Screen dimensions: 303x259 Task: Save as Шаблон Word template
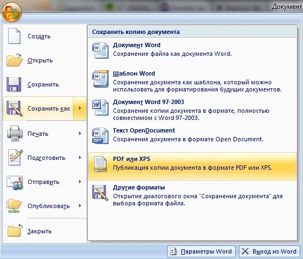(x=192, y=81)
